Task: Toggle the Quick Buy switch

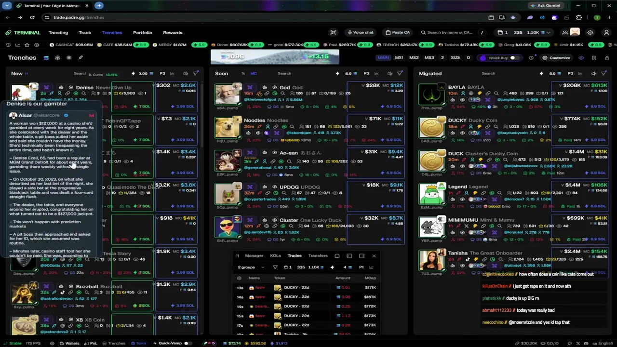Action: pyautogui.click(x=515, y=58)
